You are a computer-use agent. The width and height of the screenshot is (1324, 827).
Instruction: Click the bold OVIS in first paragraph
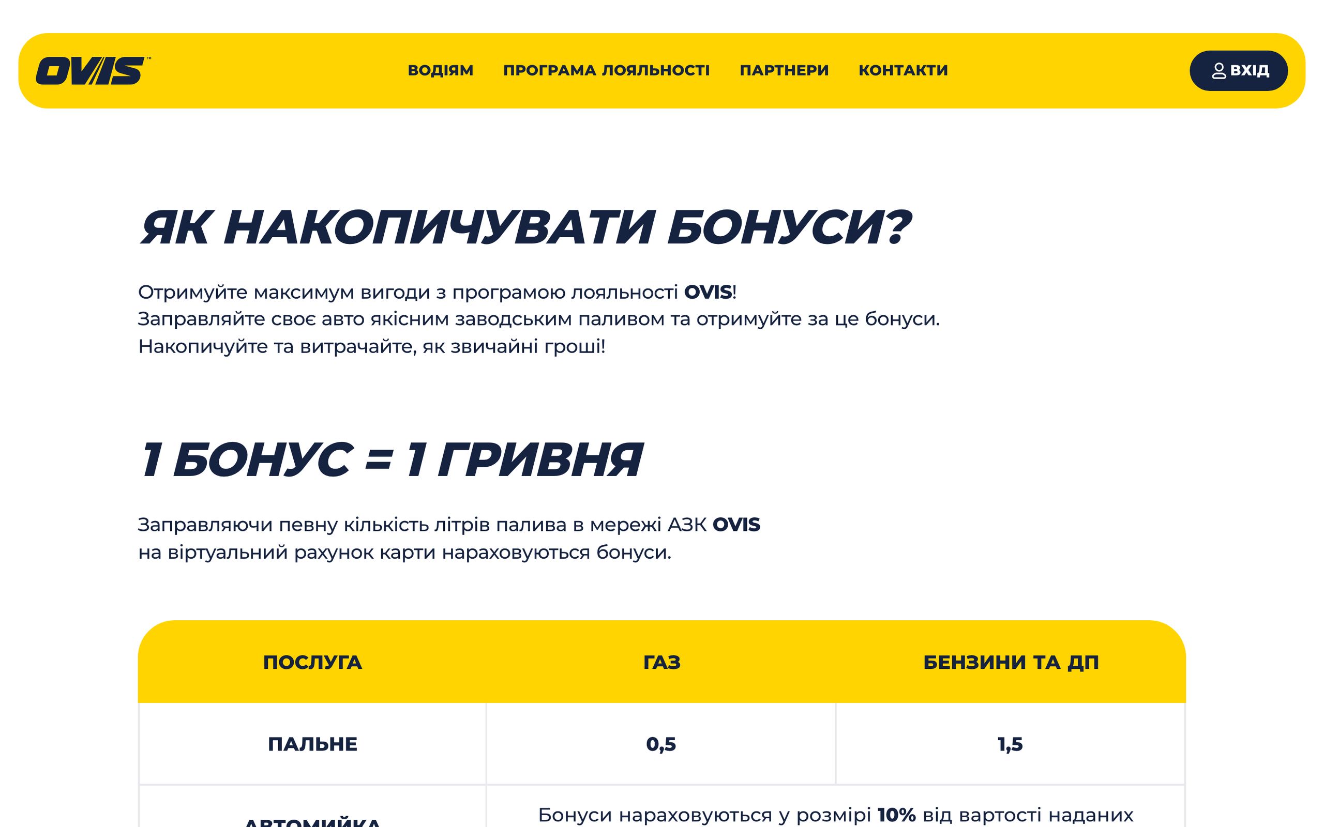708,292
